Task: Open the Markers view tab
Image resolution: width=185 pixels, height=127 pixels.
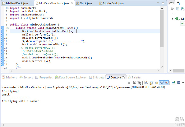Action: [x=9, y=77]
